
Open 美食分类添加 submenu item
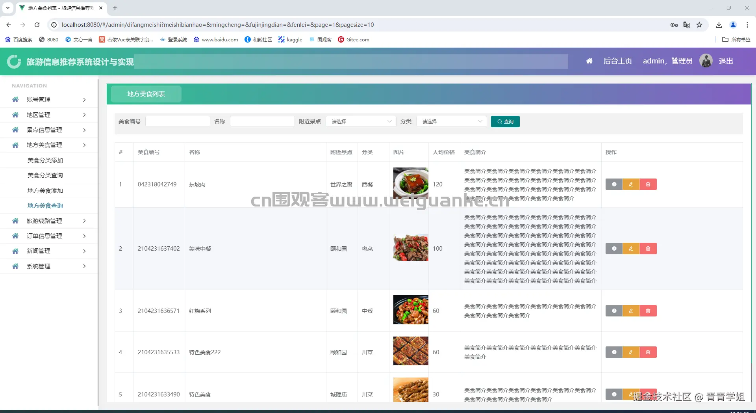pos(45,160)
